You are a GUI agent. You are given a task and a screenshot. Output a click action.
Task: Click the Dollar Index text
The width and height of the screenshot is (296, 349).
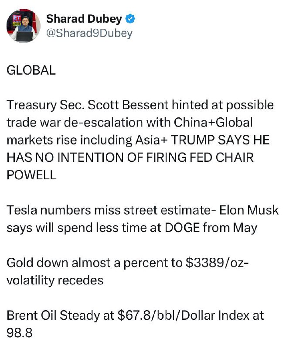pos(215,315)
